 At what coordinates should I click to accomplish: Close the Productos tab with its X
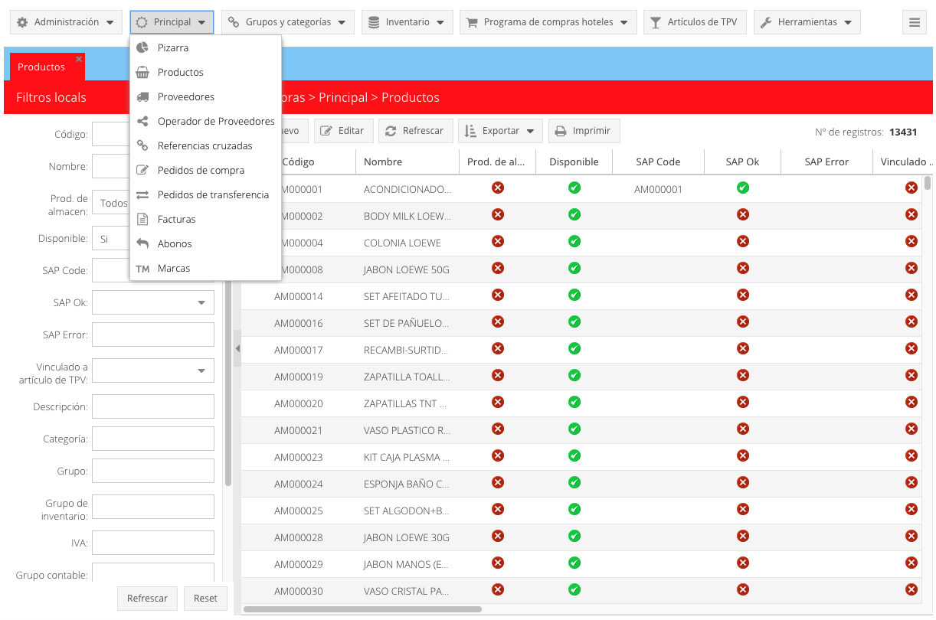(x=79, y=59)
